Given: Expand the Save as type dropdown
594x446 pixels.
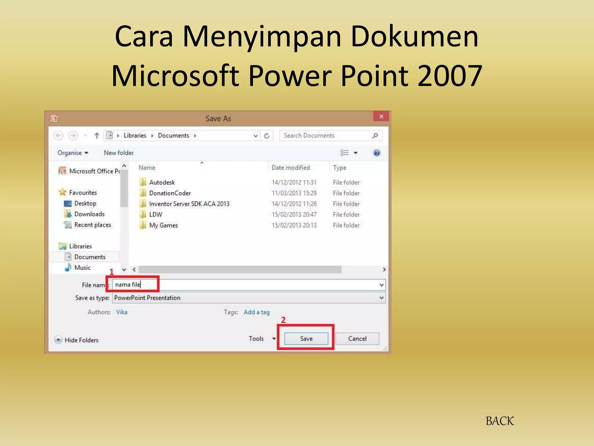Looking at the screenshot, I should click(x=381, y=298).
